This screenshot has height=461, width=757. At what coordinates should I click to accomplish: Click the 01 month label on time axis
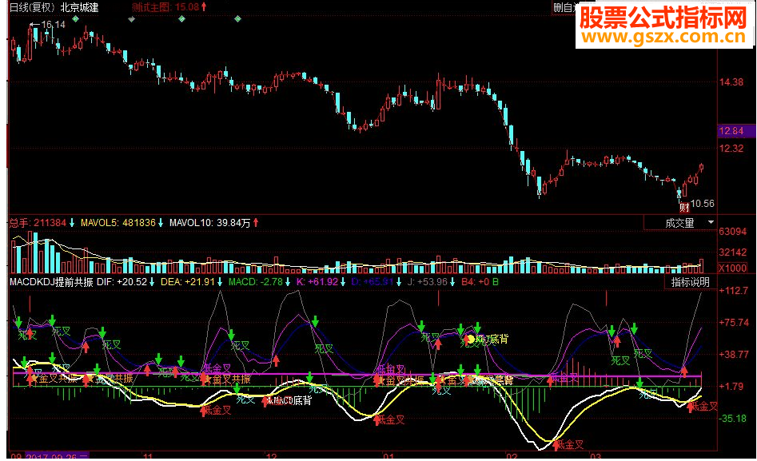[388, 456]
